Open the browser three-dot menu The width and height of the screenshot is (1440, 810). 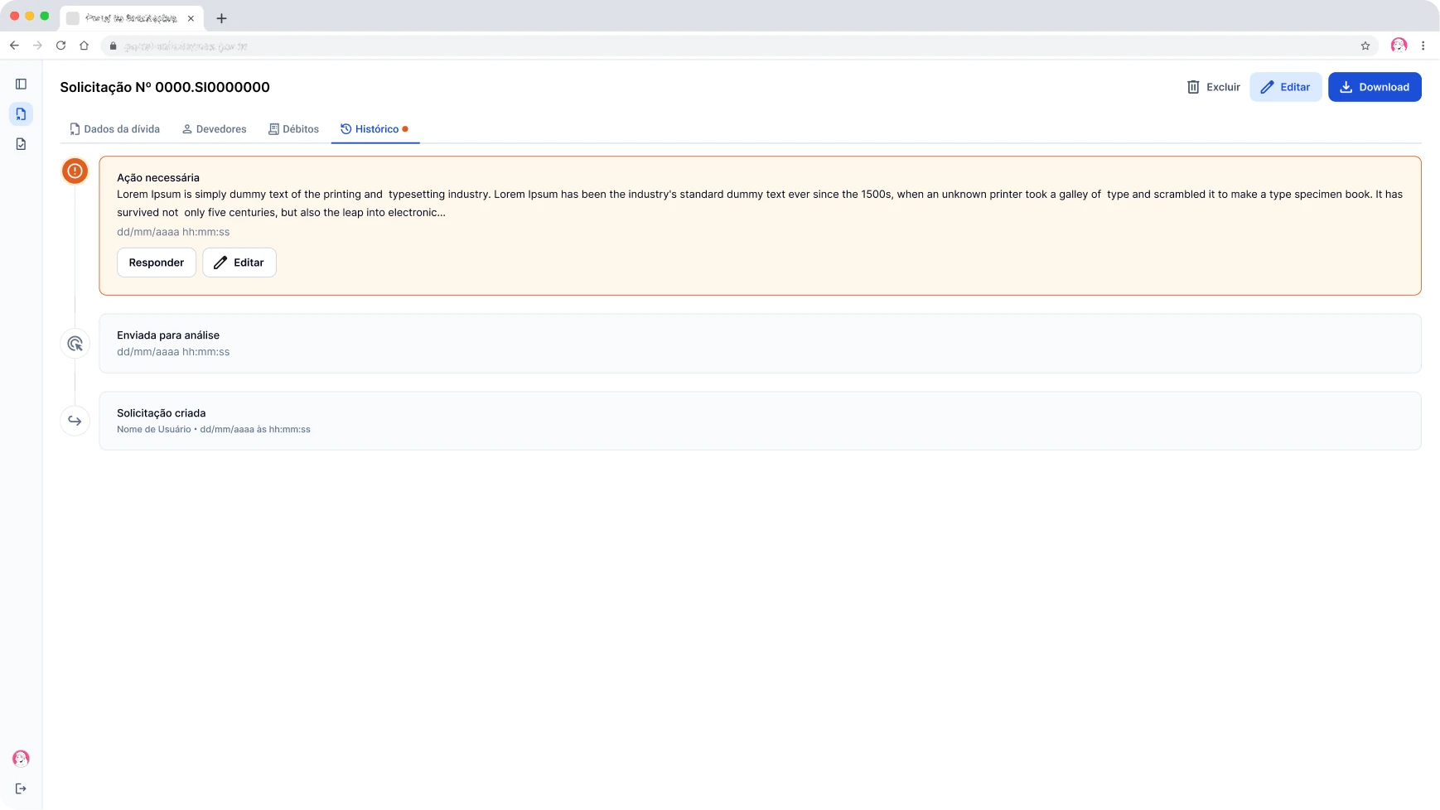coord(1423,46)
